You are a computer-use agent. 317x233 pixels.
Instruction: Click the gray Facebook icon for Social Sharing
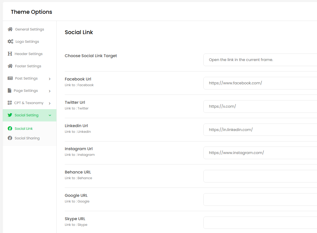pos(10,138)
